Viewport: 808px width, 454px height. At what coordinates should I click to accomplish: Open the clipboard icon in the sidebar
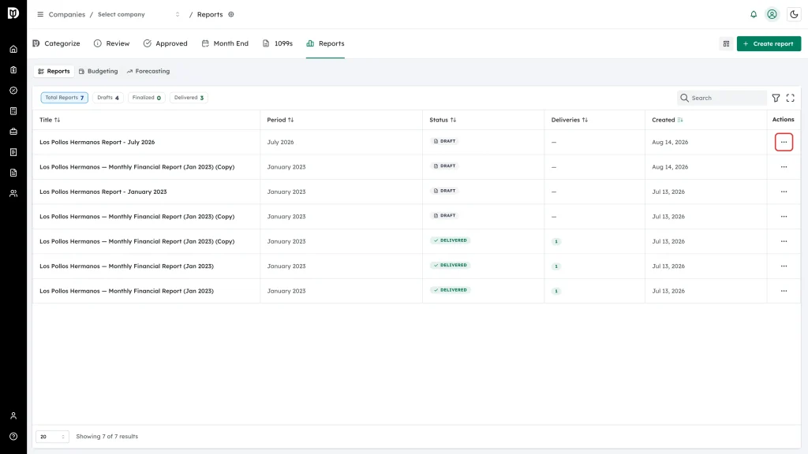point(13,70)
